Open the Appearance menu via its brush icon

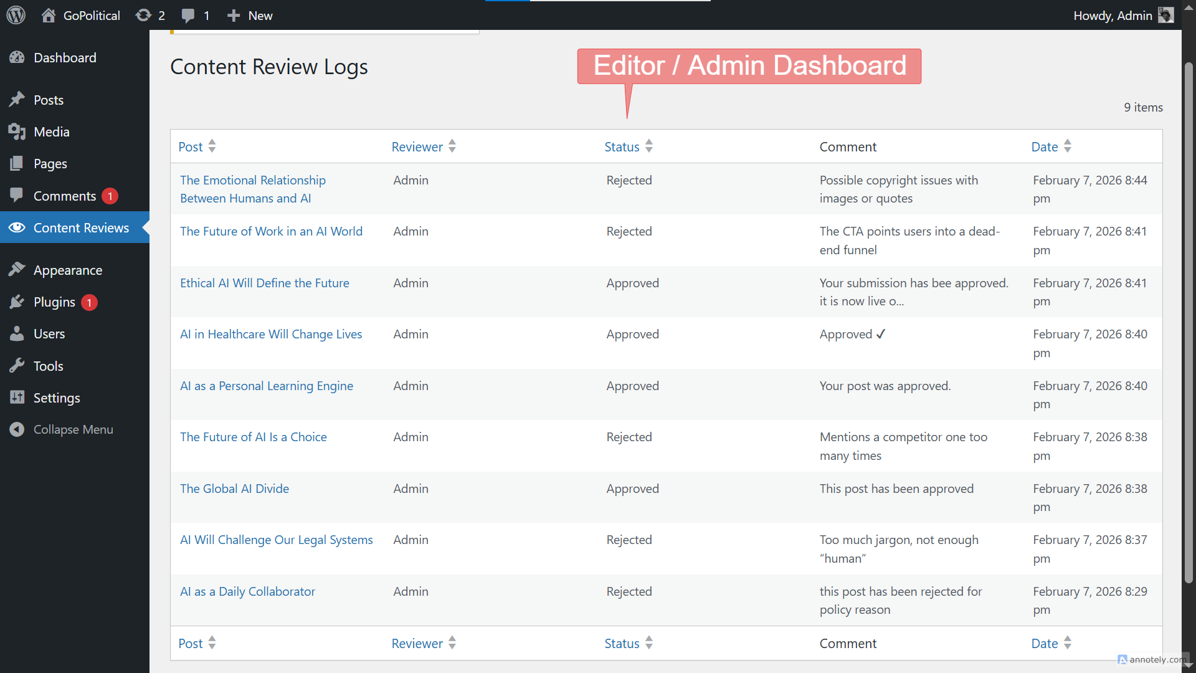(17, 269)
